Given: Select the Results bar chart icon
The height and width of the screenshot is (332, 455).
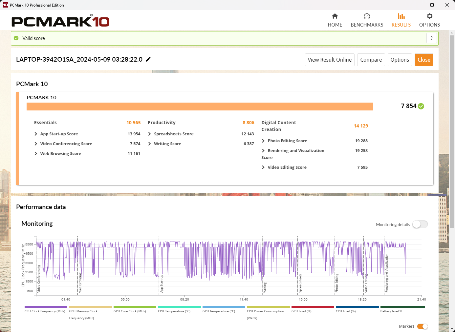Looking at the screenshot, I should pyautogui.click(x=401, y=16).
